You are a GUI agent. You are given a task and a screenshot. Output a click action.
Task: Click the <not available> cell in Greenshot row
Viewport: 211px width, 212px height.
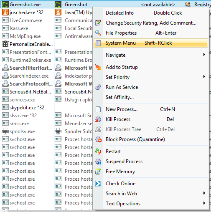point(158,5)
